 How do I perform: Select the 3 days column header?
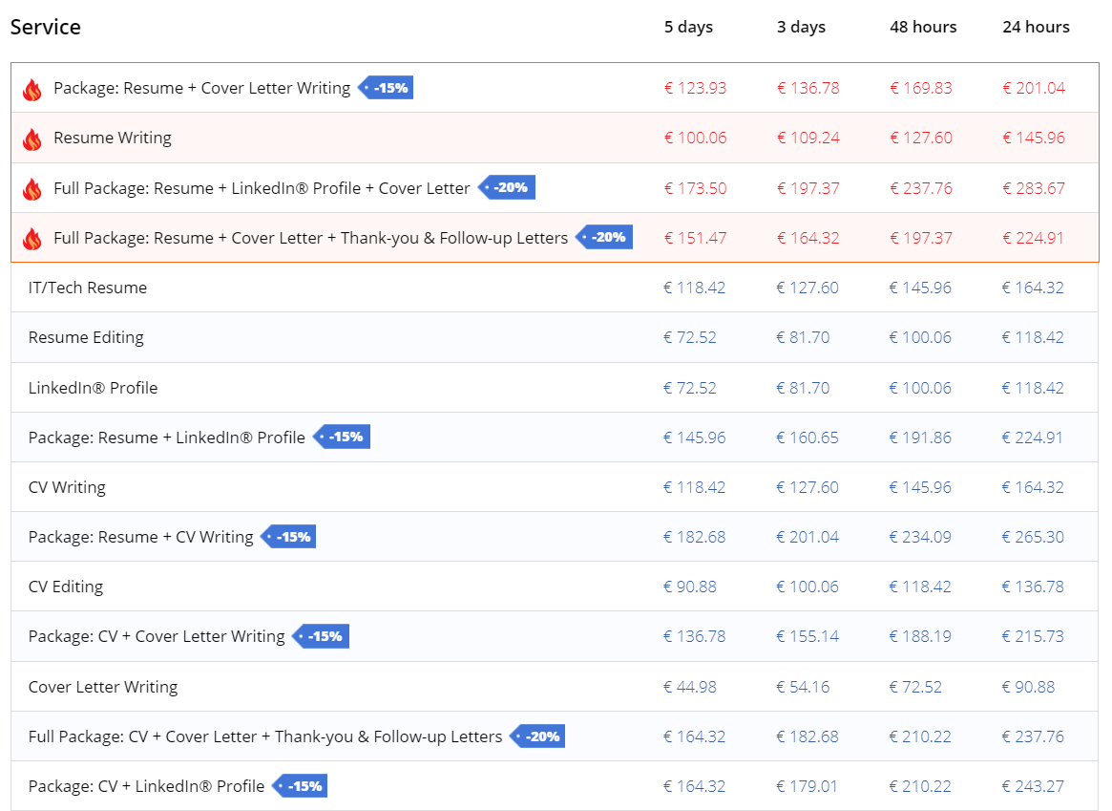pyautogui.click(x=802, y=27)
